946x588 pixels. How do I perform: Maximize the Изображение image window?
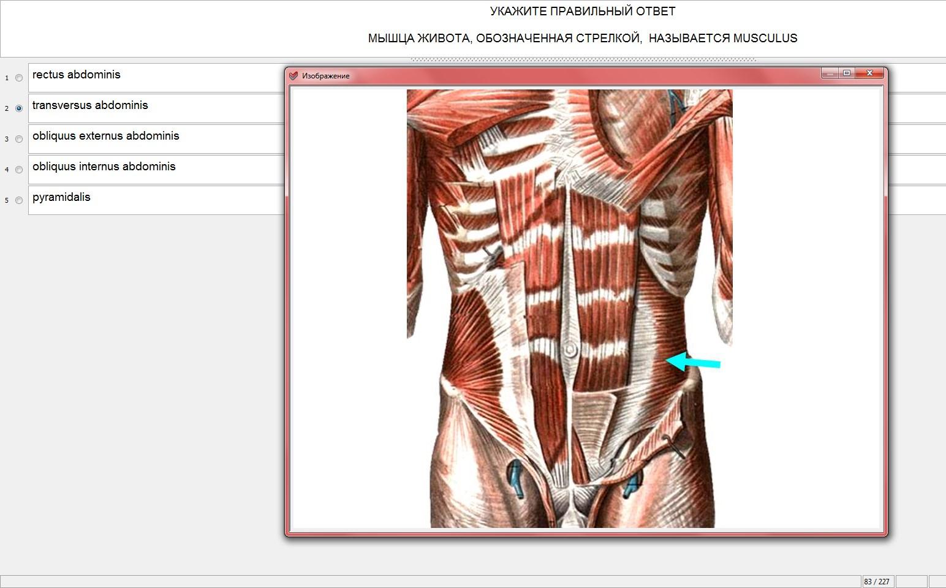click(847, 73)
